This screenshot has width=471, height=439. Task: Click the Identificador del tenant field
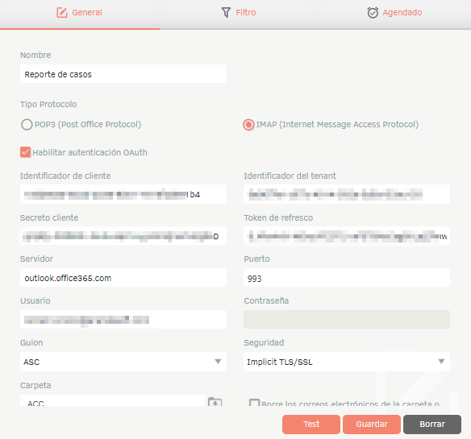pyautogui.click(x=347, y=194)
